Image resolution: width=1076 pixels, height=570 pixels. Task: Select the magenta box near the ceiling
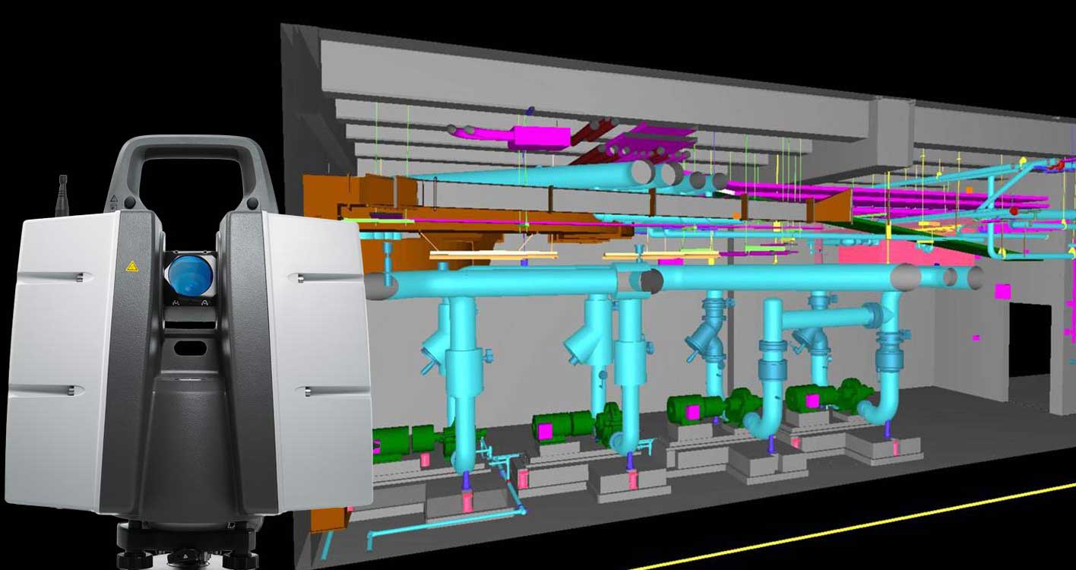(x=542, y=138)
